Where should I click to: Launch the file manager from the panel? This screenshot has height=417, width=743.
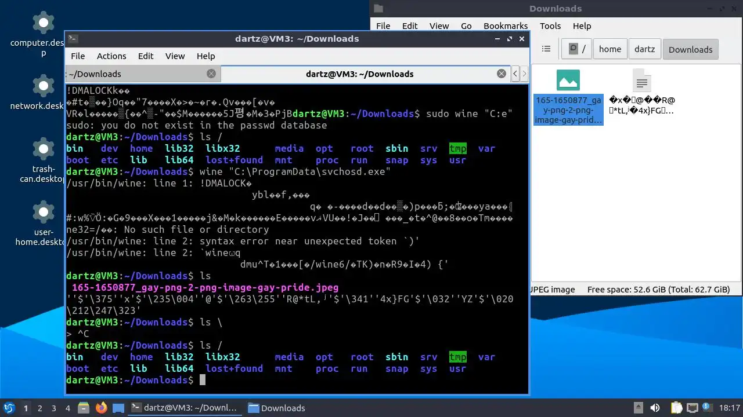(x=84, y=408)
